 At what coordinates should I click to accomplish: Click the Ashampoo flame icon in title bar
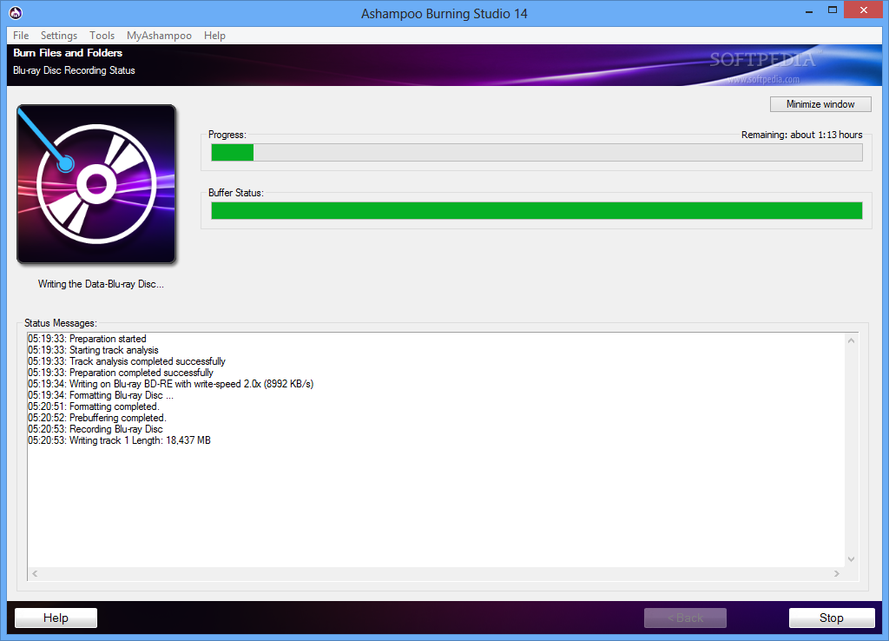tap(16, 12)
